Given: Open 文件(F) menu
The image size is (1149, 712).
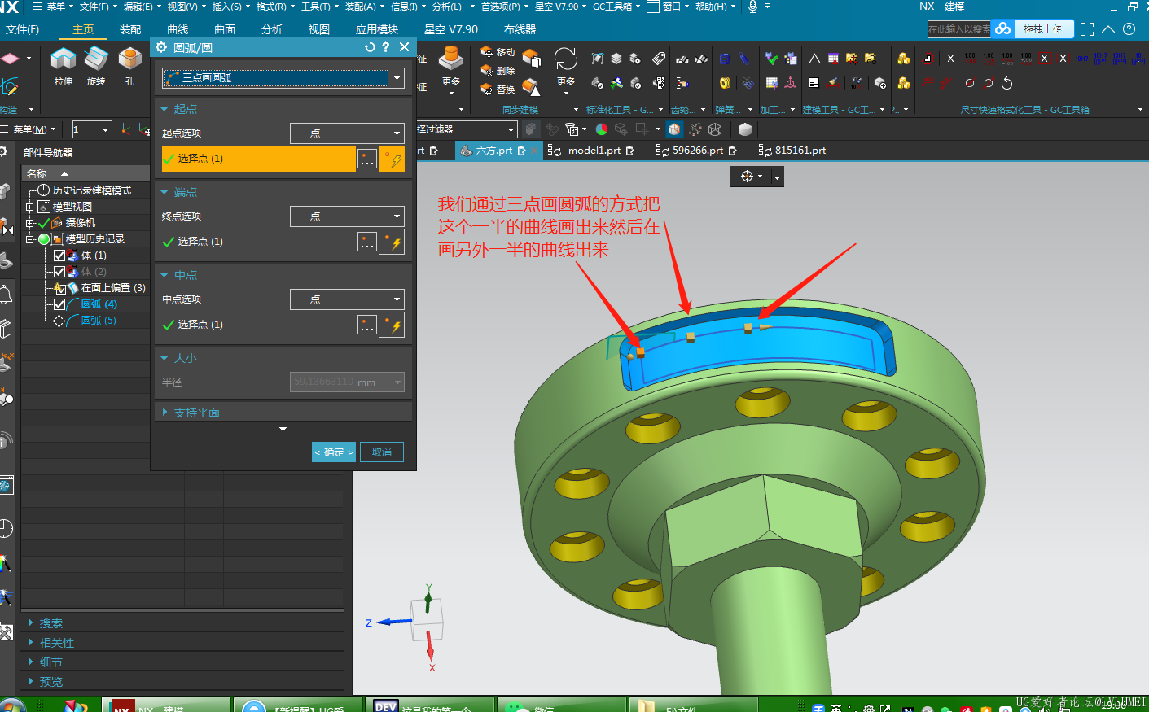Looking at the screenshot, I should (22, 29).
